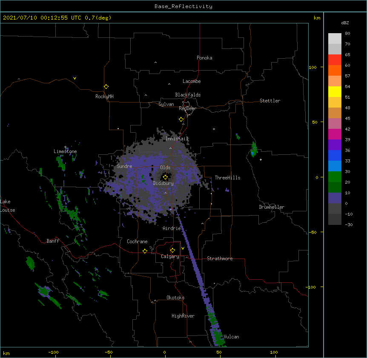Click the 100 tick on the right axis
Screen dimensions: 367x358
click(313, 67)
